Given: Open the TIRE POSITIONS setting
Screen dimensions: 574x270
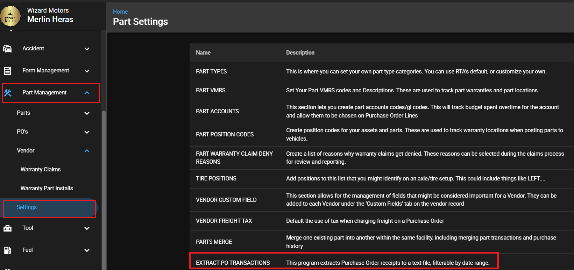Looking at the screenshot, I should tap(216, 179).
